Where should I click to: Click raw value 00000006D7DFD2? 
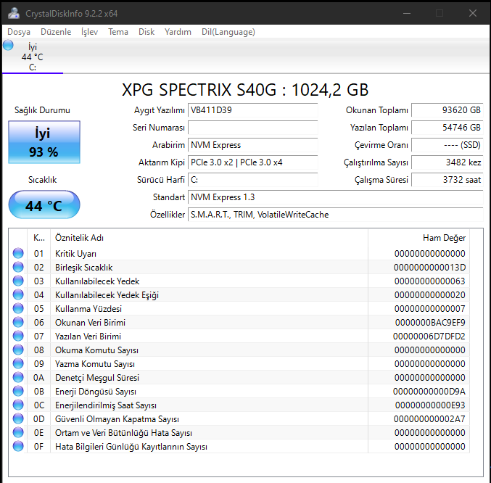[x=429, y=337]
